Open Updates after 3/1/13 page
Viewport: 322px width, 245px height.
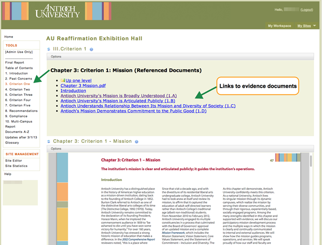[x=21, y=137]
